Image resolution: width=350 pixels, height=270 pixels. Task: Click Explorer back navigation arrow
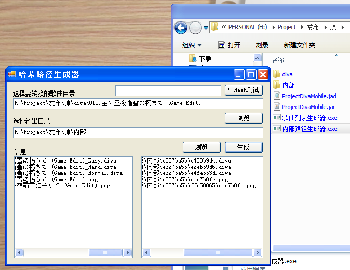click(181, 28)
